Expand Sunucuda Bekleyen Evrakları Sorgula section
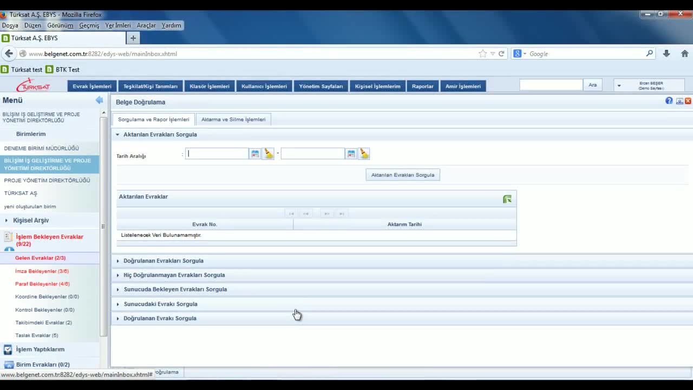 click(x=175, y=289)
